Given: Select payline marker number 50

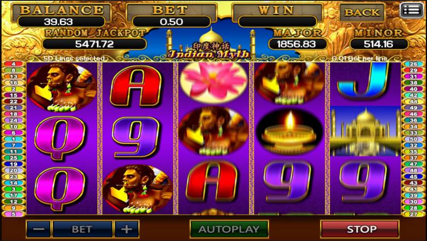Looking at the screenshot, I should click(x=414, y=139).
